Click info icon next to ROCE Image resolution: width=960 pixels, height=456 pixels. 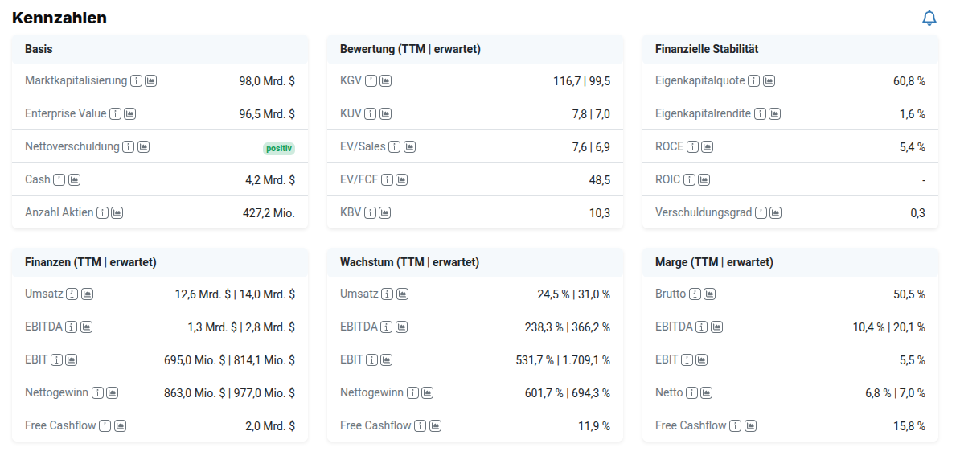[x=691, y=146]
